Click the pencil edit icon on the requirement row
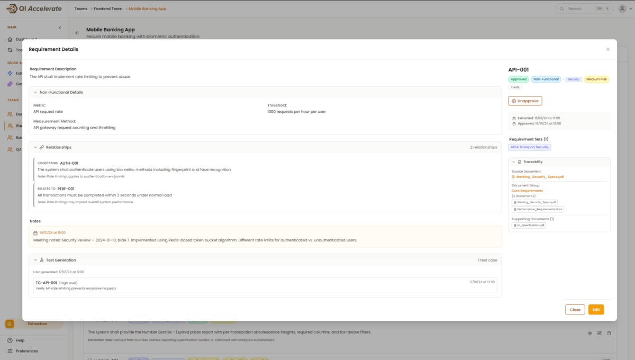Image resolution: width=635 pixels, height=360 pixels. click(600, 333)
